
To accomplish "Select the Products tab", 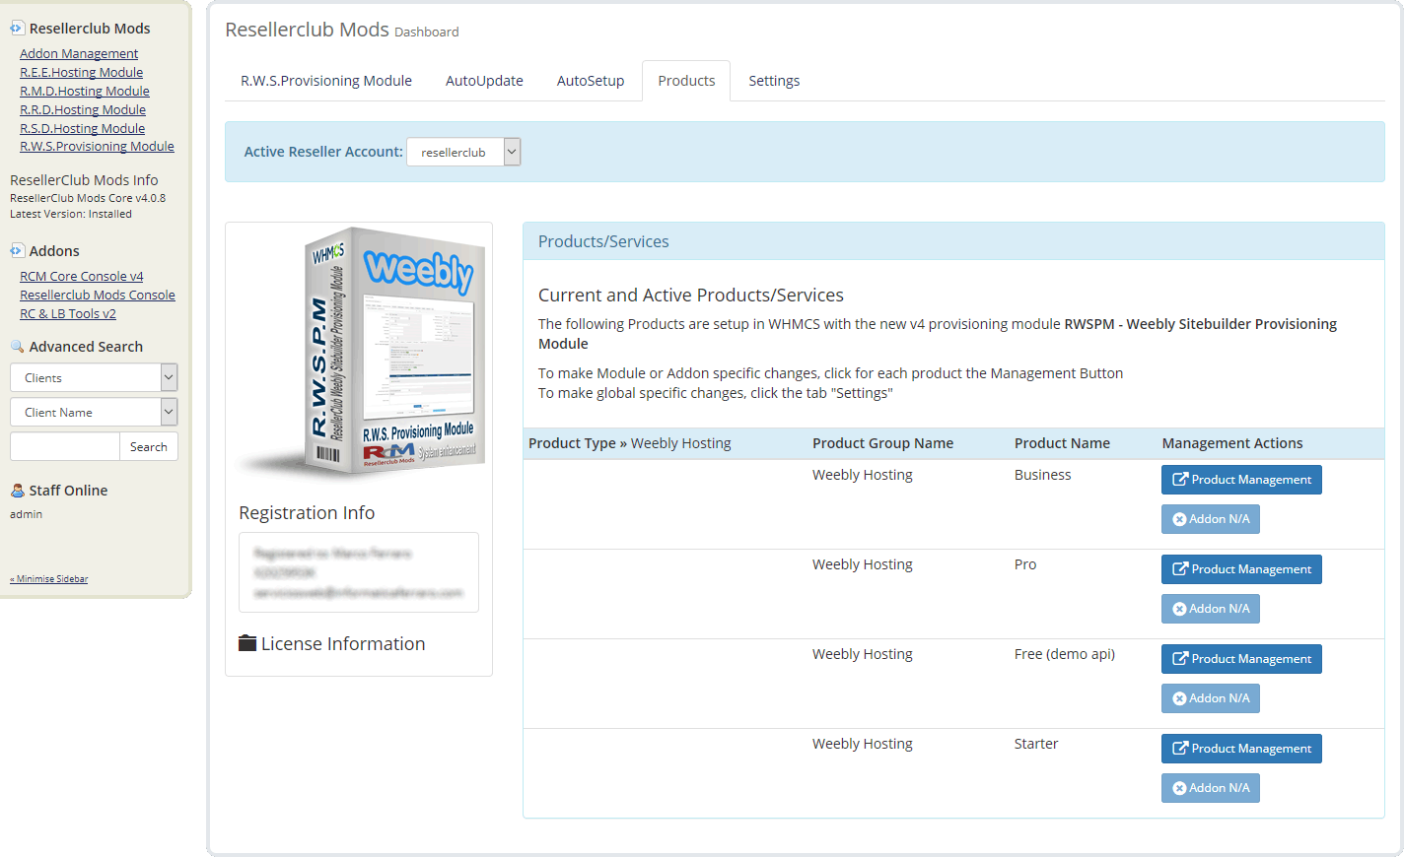I will coord(686,81).
